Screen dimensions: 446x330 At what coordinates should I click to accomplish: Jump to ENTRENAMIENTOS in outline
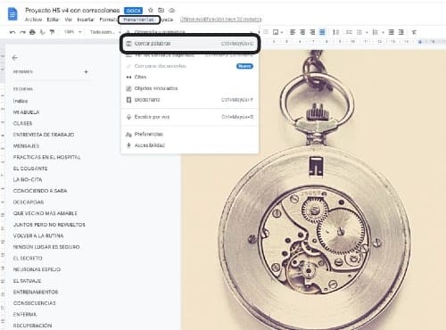tap(36, 292)
